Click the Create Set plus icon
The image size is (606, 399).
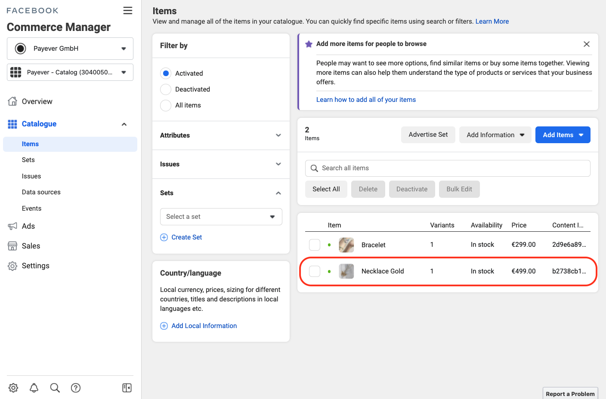coord(164,237)
